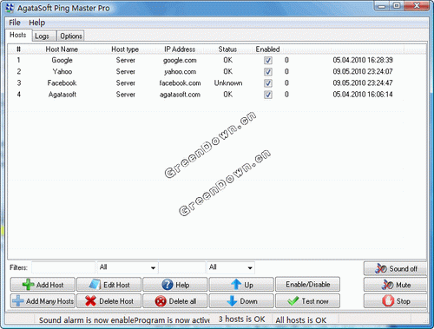Click the blue notepad icon on Edit Host
Image resolution: width=434 pixels, height=329 pixels.
tap(95, 285)
